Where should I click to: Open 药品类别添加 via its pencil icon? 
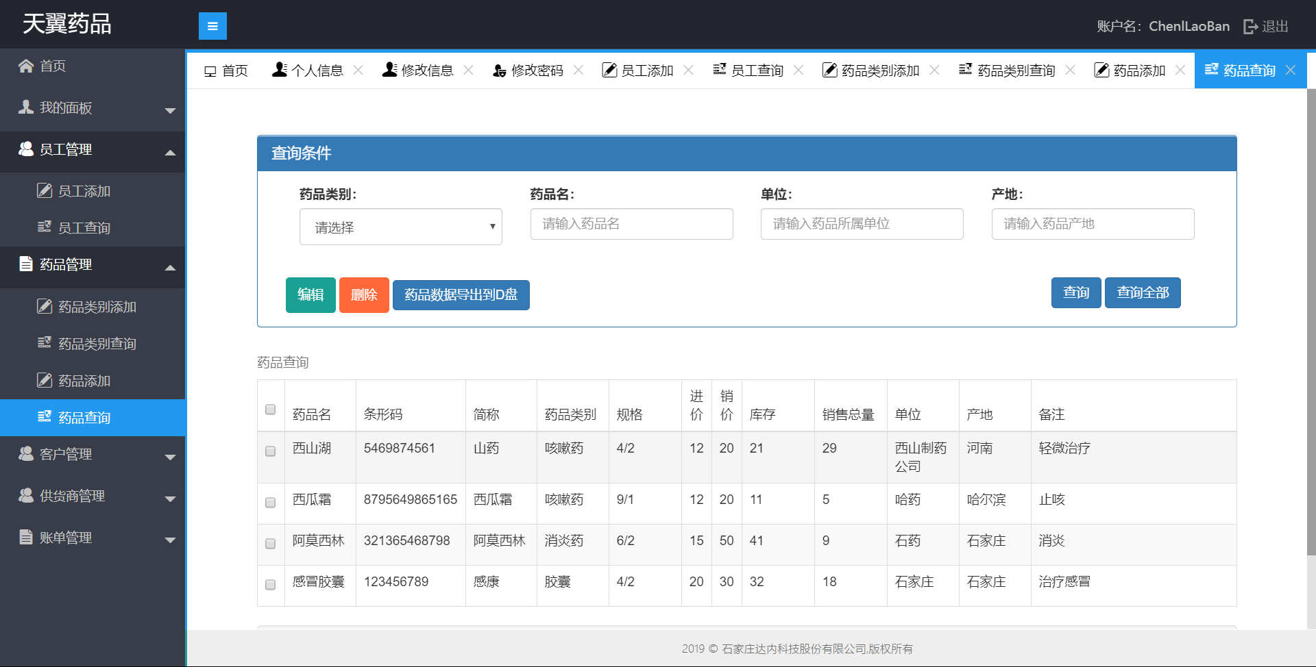pos(44,307)
